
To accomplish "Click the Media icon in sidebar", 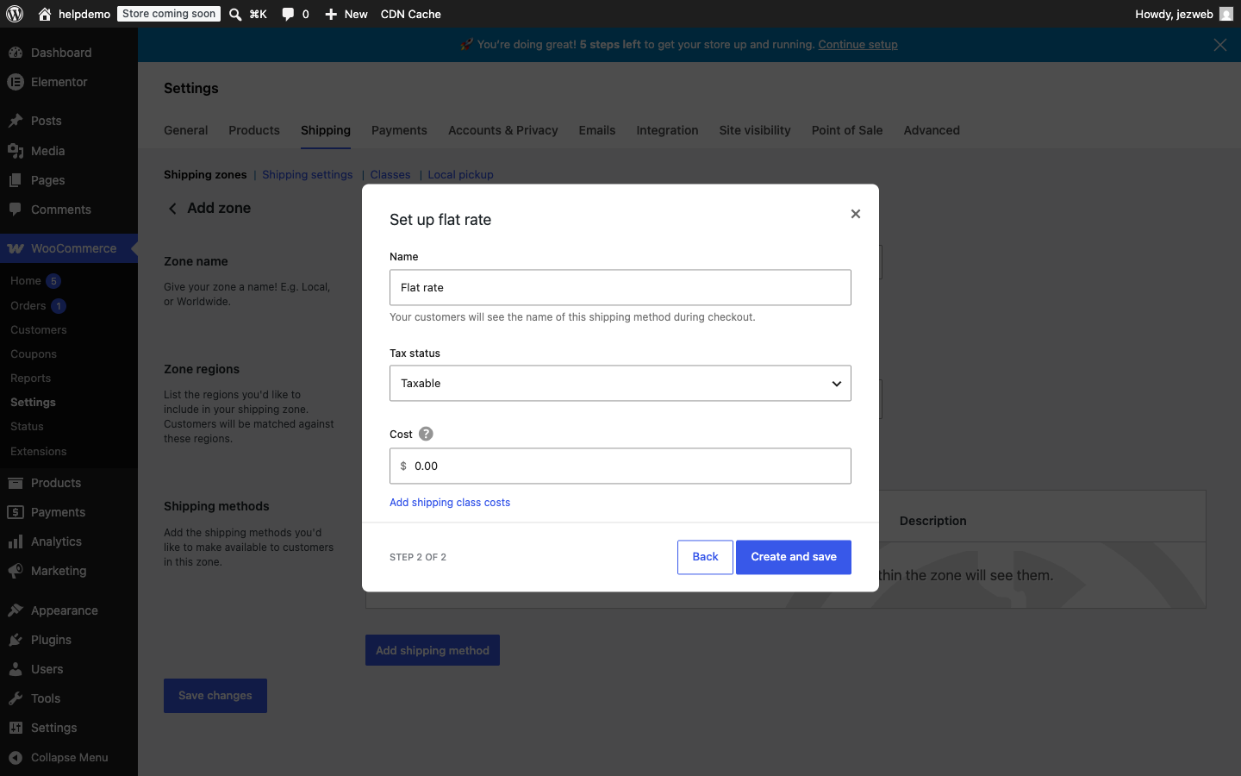I will (16, 151).
